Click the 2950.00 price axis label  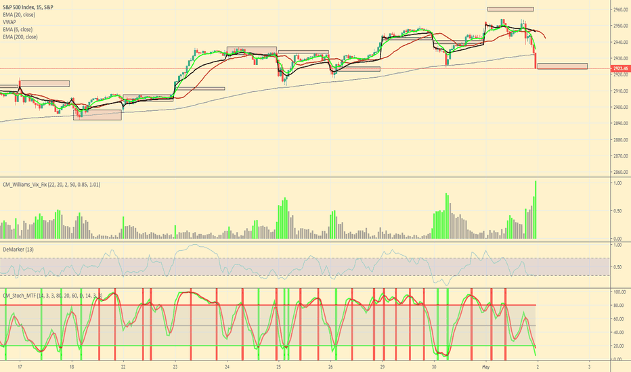[x=621, y=26]
